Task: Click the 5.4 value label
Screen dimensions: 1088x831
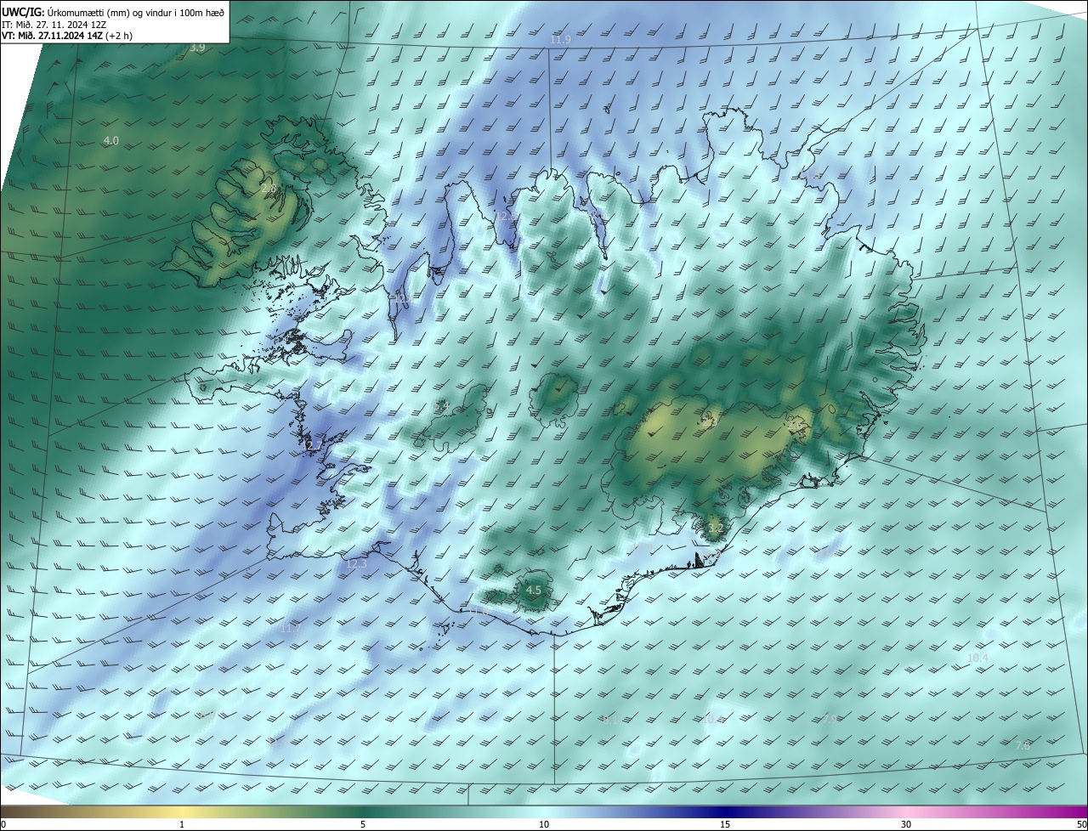Action: [x=442, y=407]
